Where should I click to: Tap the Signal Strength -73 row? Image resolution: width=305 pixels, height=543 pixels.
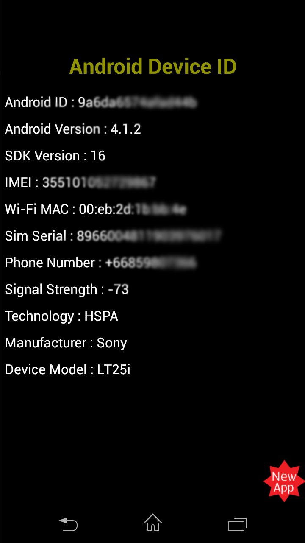point(67,289)
